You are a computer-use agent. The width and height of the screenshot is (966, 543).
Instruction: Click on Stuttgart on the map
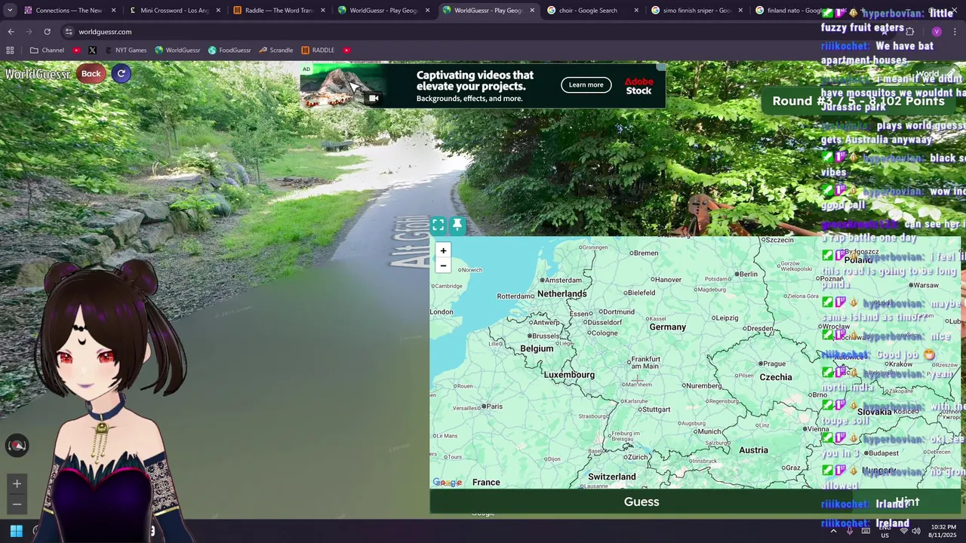click(x=656, y=410)
